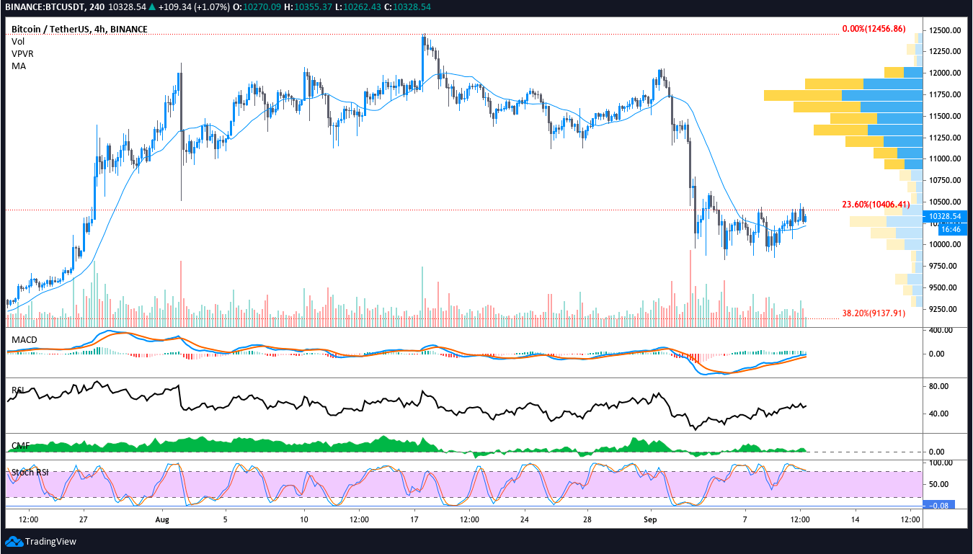The height and width of the screenshot is (554, 973).
Task: Click the blue 10328.54 current price tag
Action: [945, 216]
